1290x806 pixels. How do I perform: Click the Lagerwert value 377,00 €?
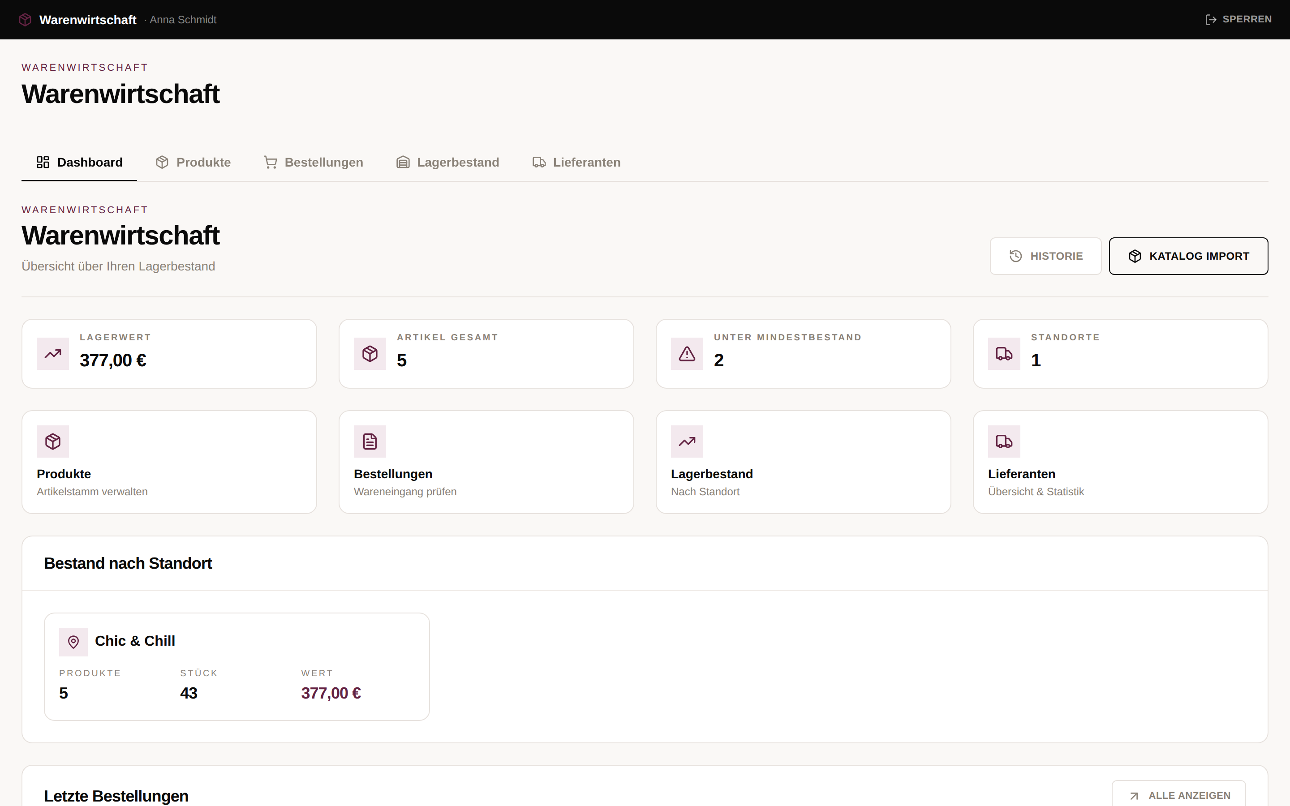tap(113, 361)
